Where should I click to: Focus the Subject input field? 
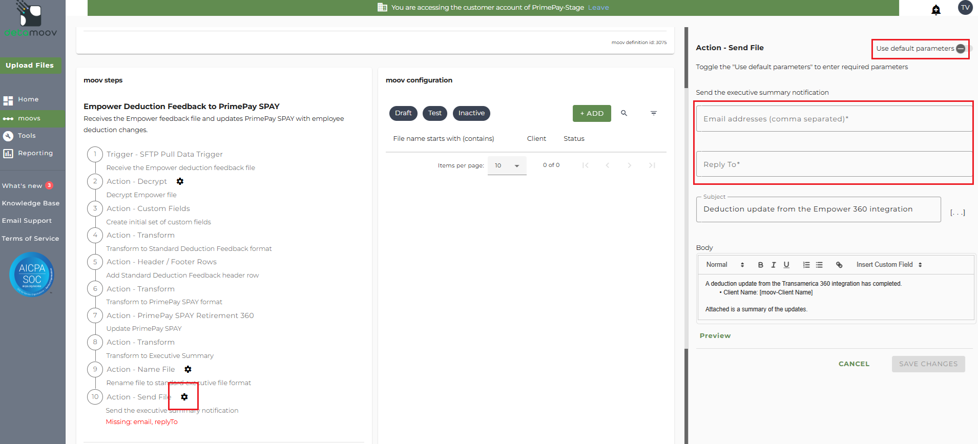pyautogui.click(x=818, y=209)
